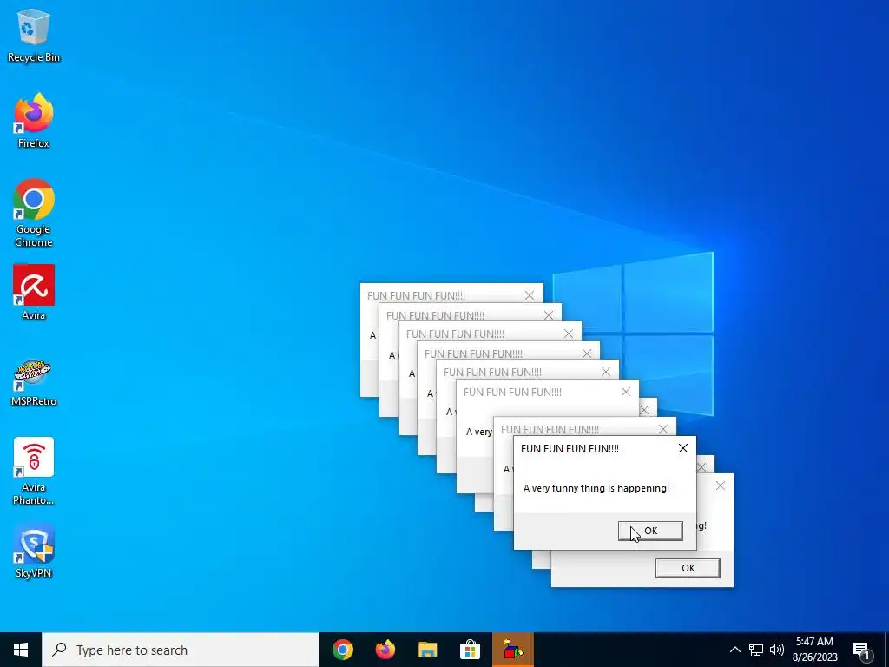The image size is (889, 667).
Task: Close the fourth background FUN dialog from top
Action: [x=587, y=353]
